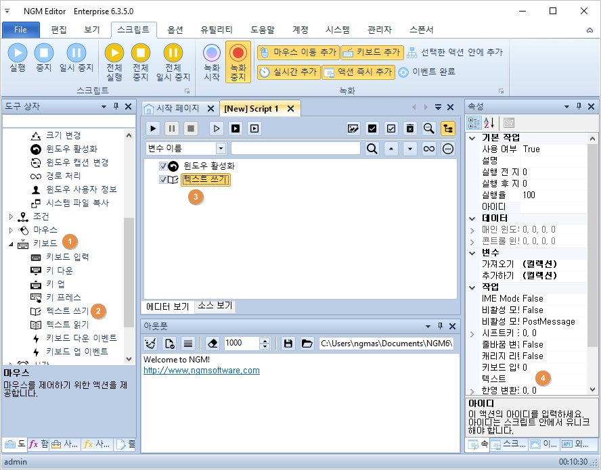Viewport: 601px width, 470px height.
Task: Open the 관리자 ribbon tab
Action: [380, 30]
